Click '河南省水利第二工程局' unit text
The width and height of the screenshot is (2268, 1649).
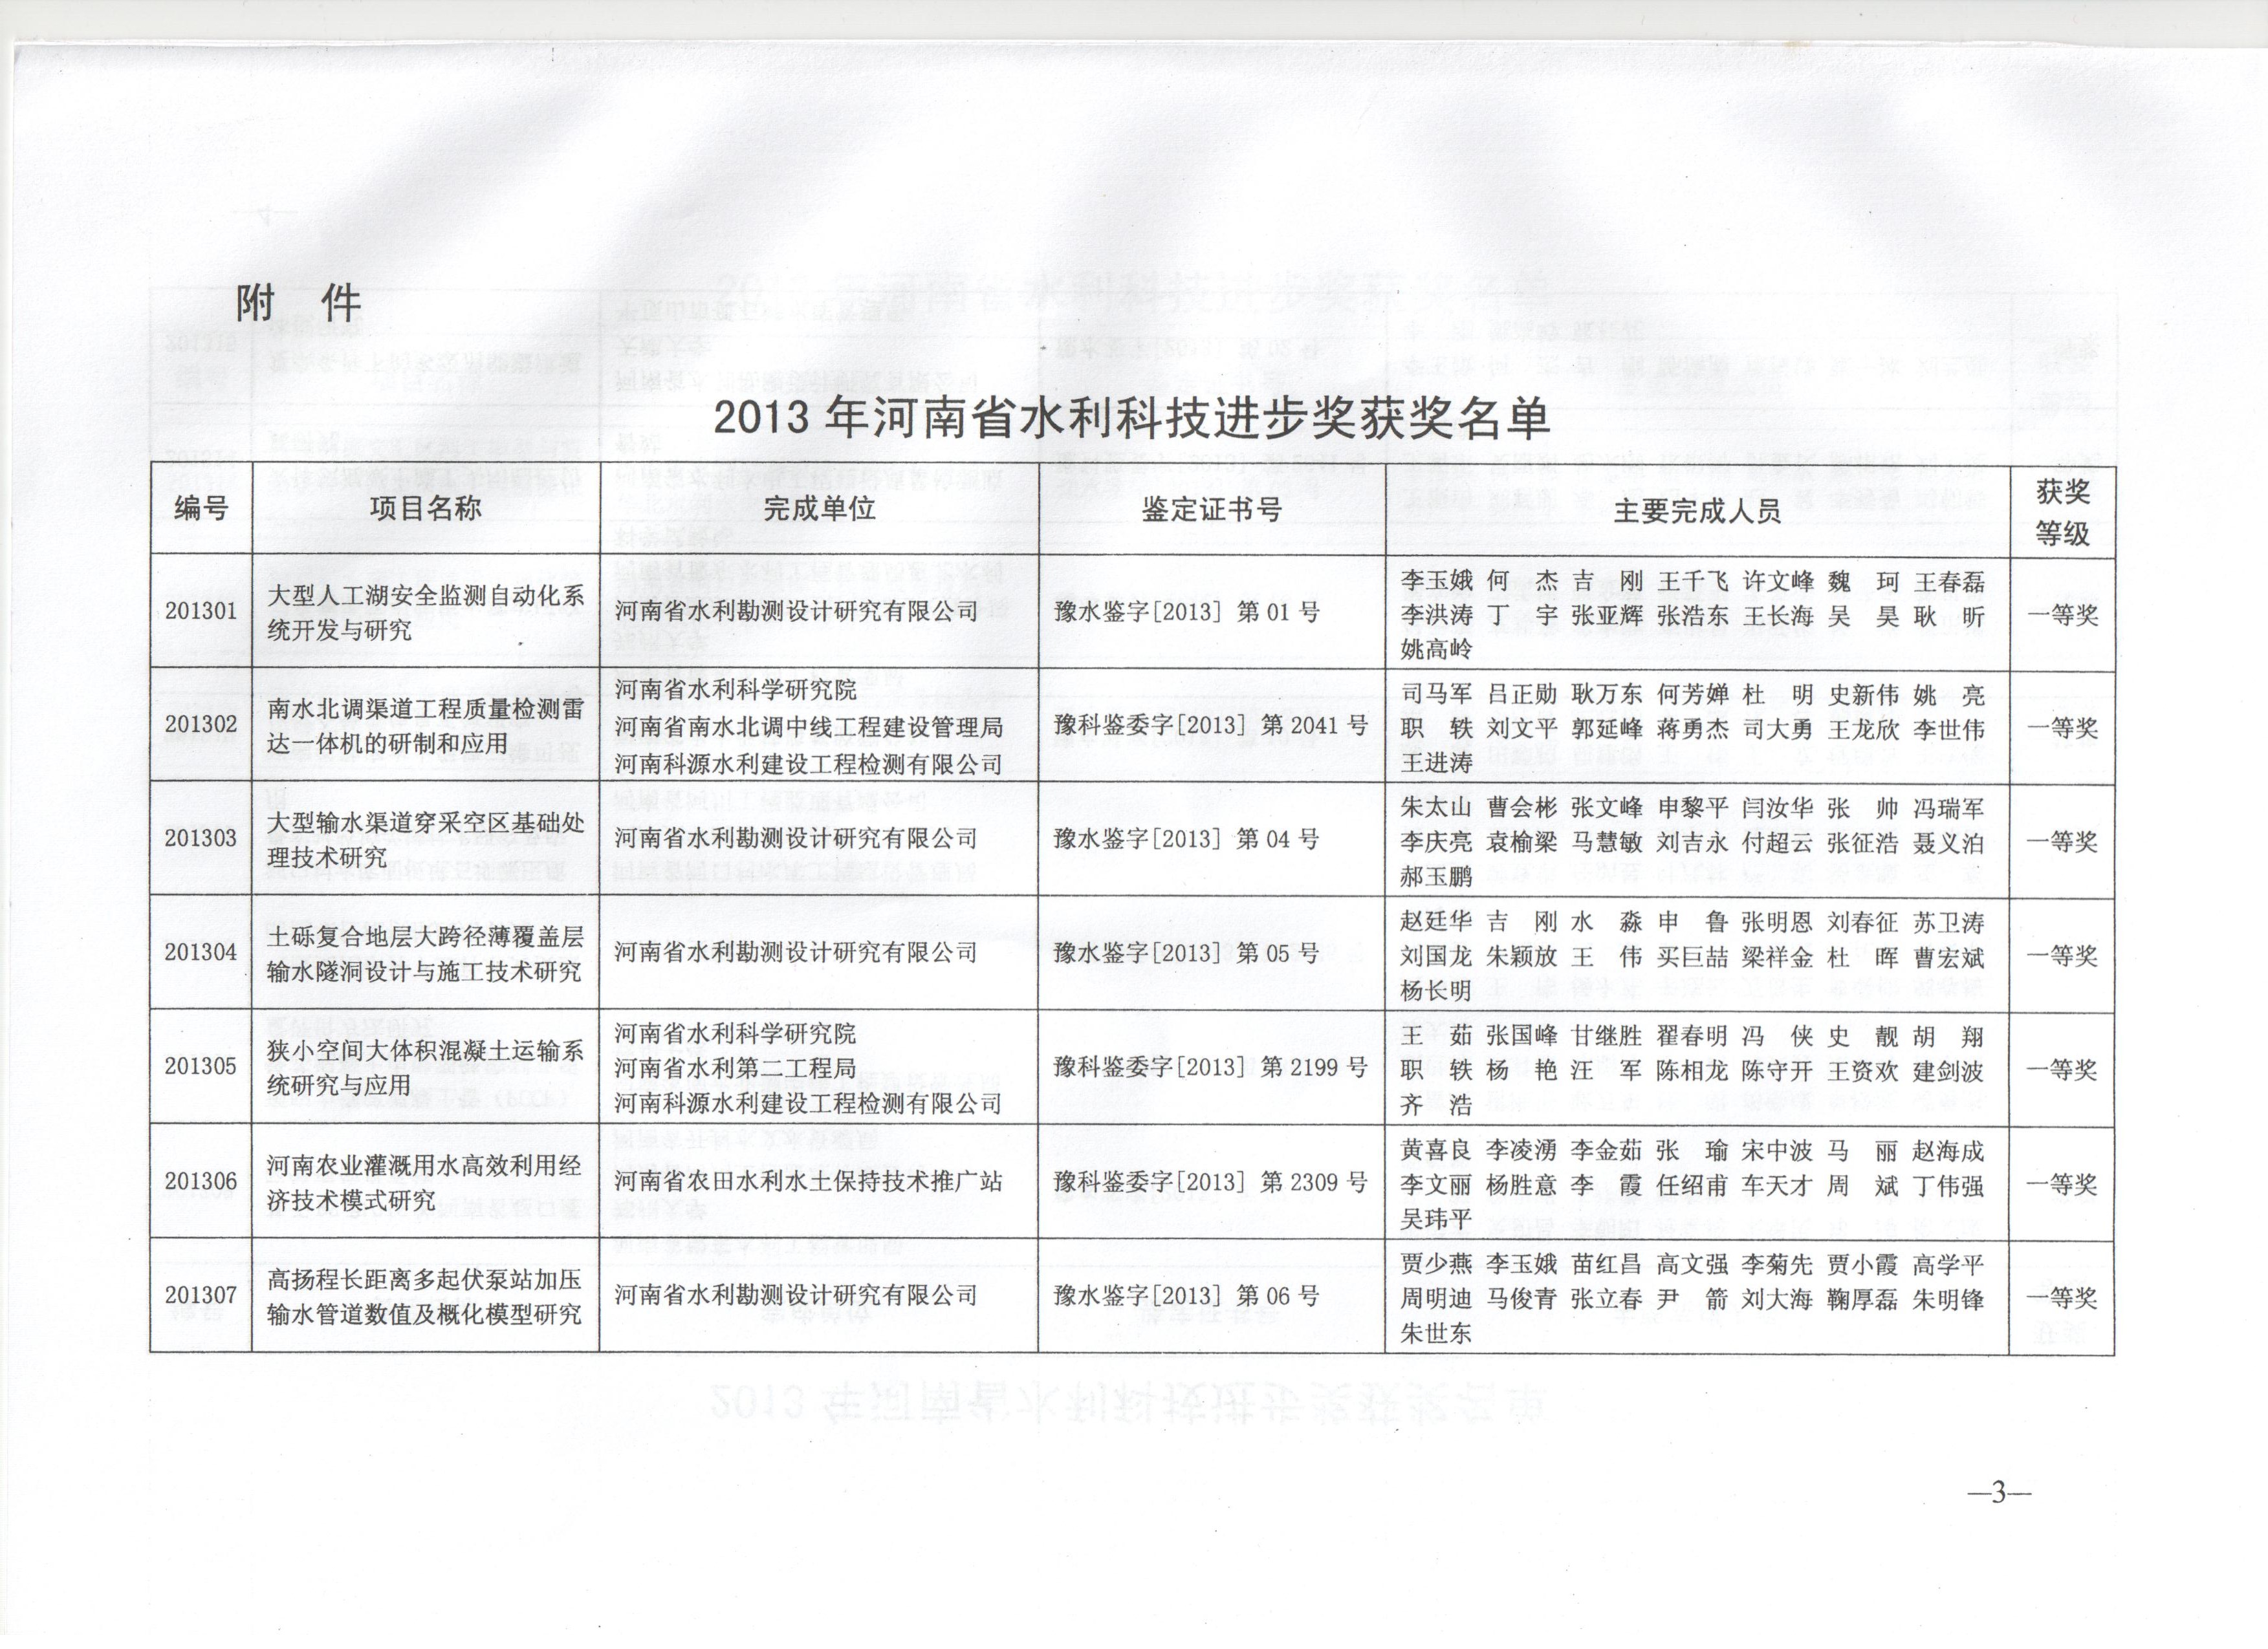735,1068
